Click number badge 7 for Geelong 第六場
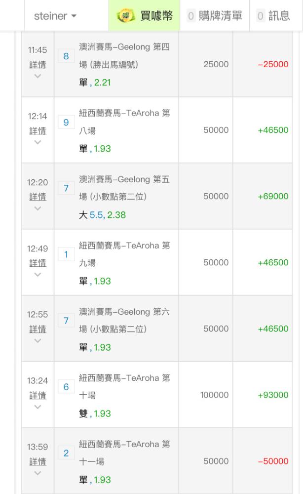Image resolution: width=303 pixels, height=494 pixels. coord(66,321)
